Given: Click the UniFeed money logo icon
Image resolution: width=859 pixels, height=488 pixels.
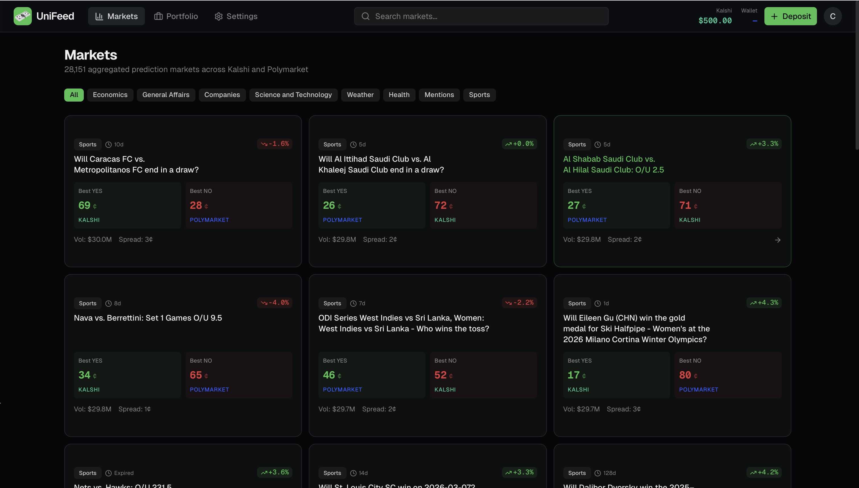Looking at the screenshot, I should click(x=22, y=16).
